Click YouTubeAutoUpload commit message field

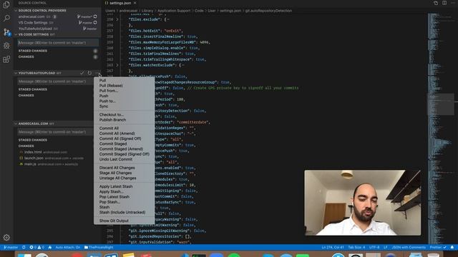point(56,81)
